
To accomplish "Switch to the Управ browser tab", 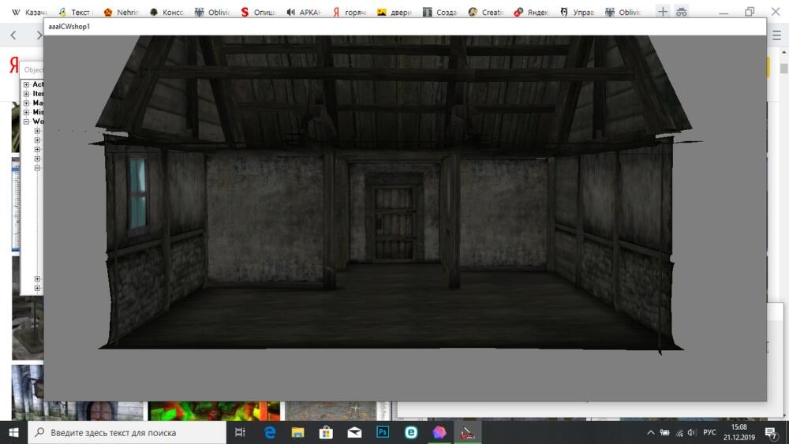I will click(x=578, y=12).
